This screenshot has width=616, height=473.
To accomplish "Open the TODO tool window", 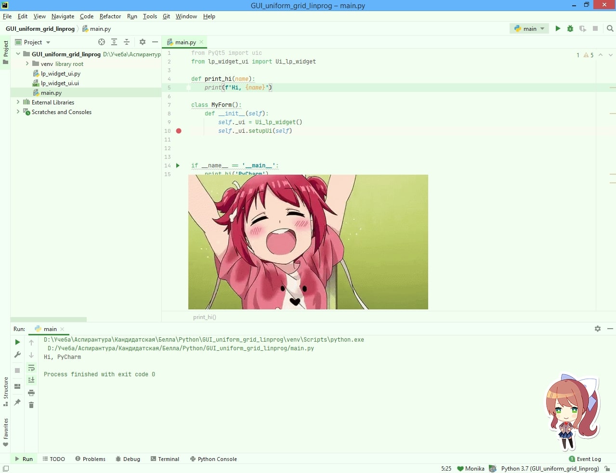I will coord(53,459).
